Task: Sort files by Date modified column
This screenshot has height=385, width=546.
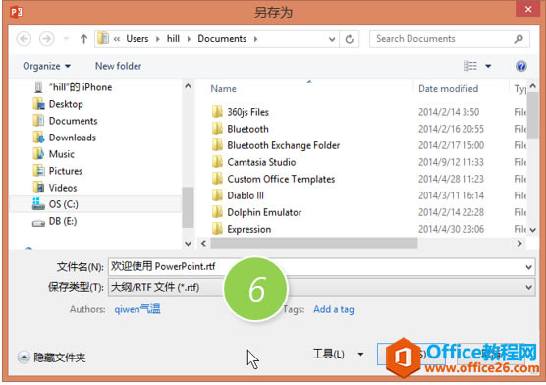Action: point(448,88)
